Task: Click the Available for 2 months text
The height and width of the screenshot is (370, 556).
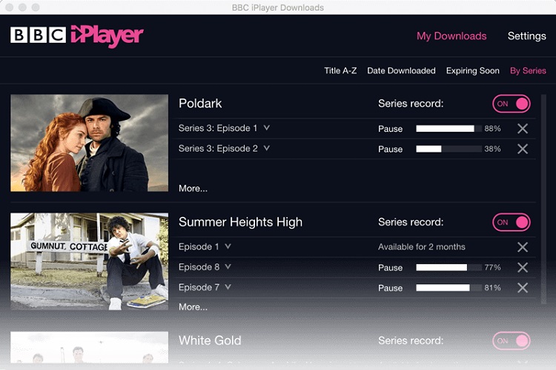Action: (x=422, y=246)
